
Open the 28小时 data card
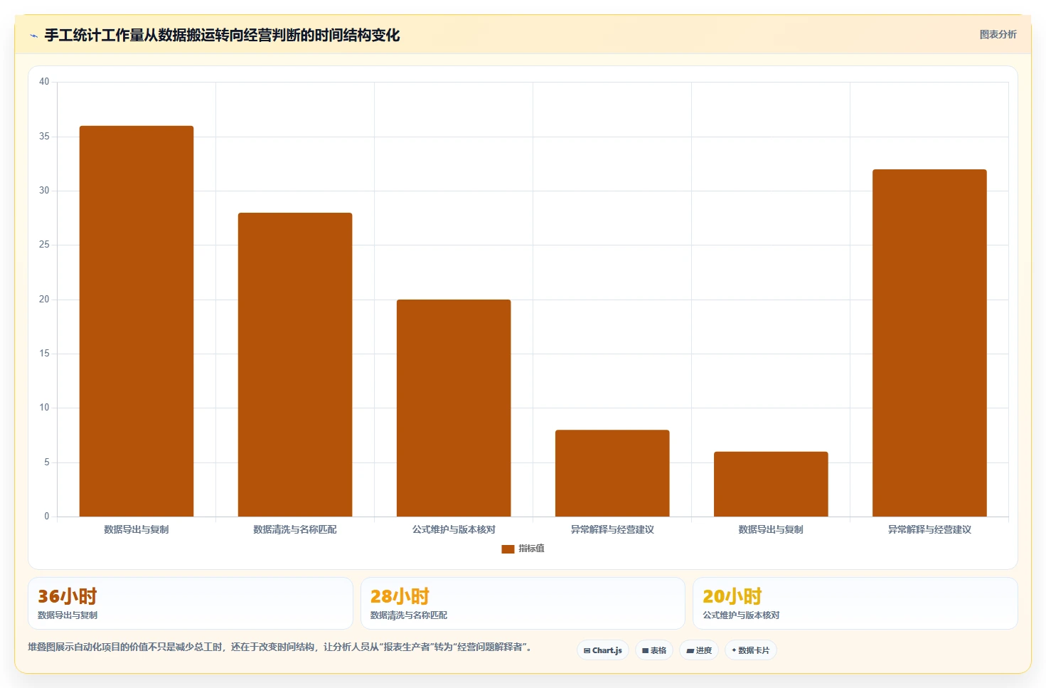(523, 603)
